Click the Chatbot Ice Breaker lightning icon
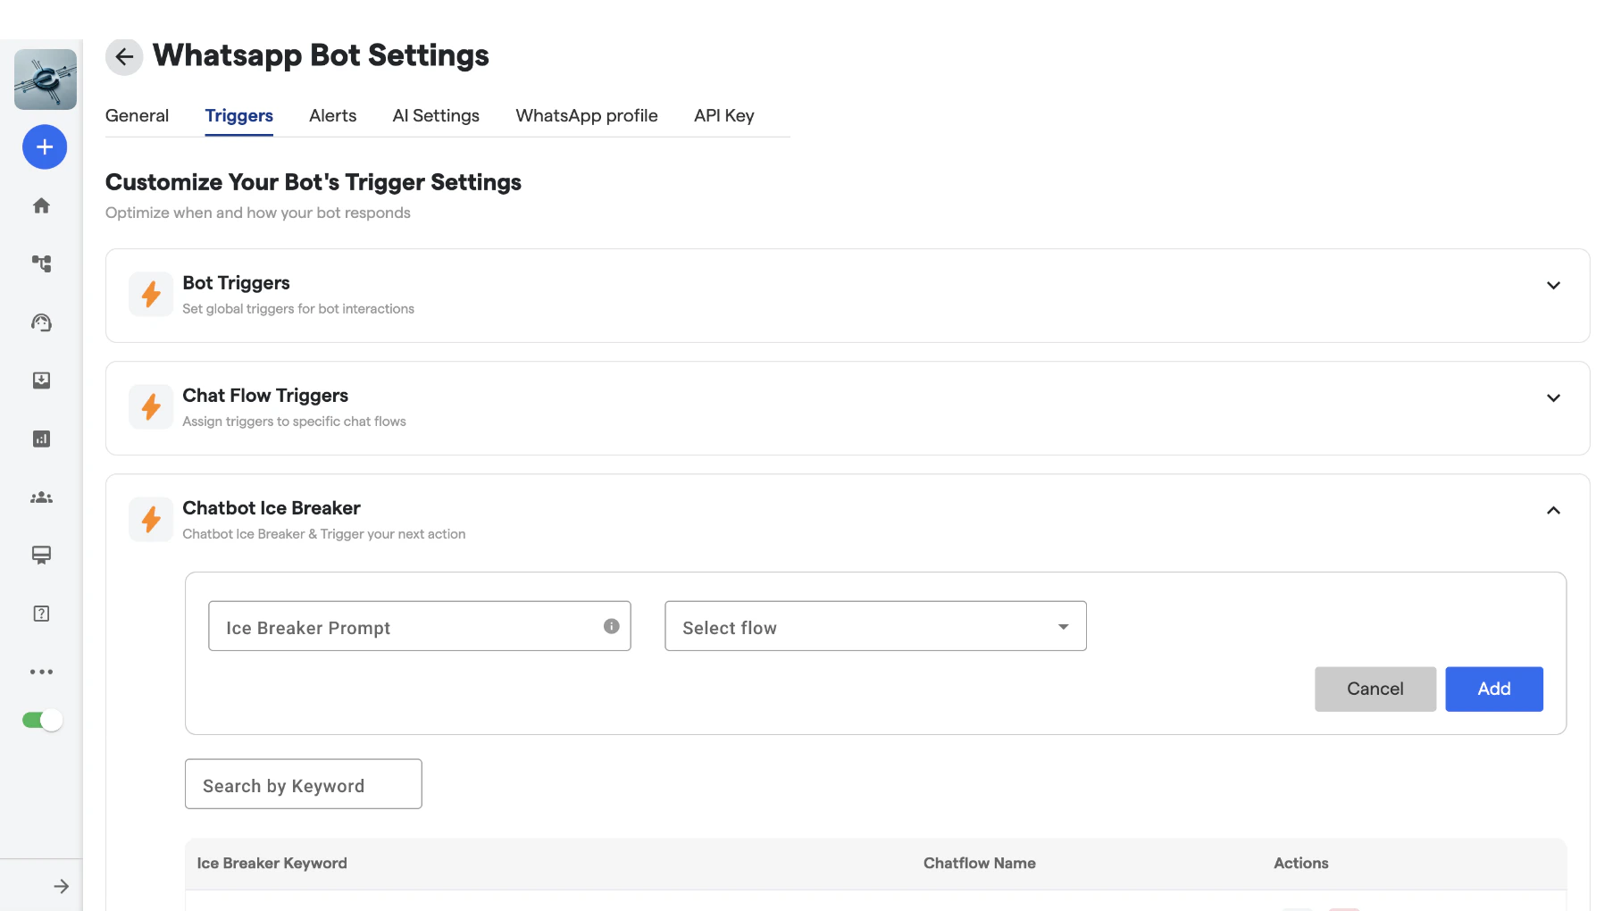1613x911 pixels. (151, 520)
